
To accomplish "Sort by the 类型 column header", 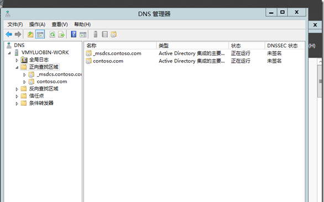I will tap(192, 46).
